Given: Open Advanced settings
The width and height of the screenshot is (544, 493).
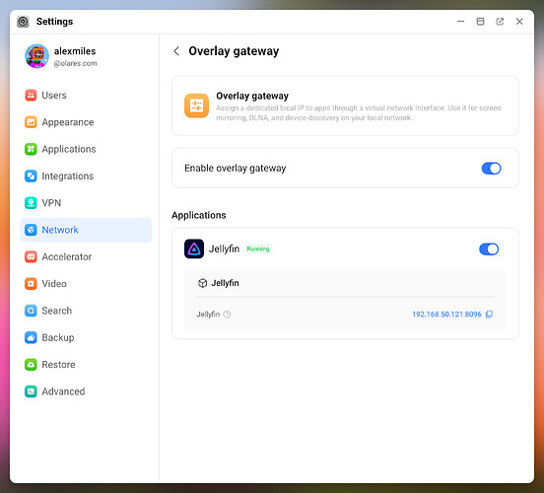Looking at the screenshot, I should point(86,391).
